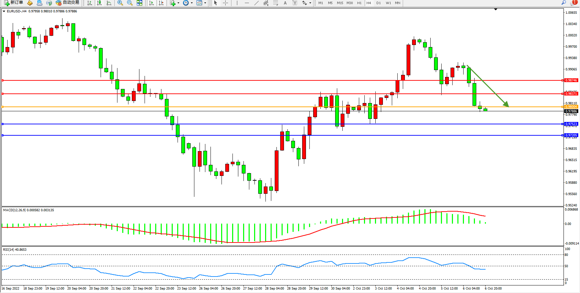Click the New Order (新订单) button

[x=14, y=3]
